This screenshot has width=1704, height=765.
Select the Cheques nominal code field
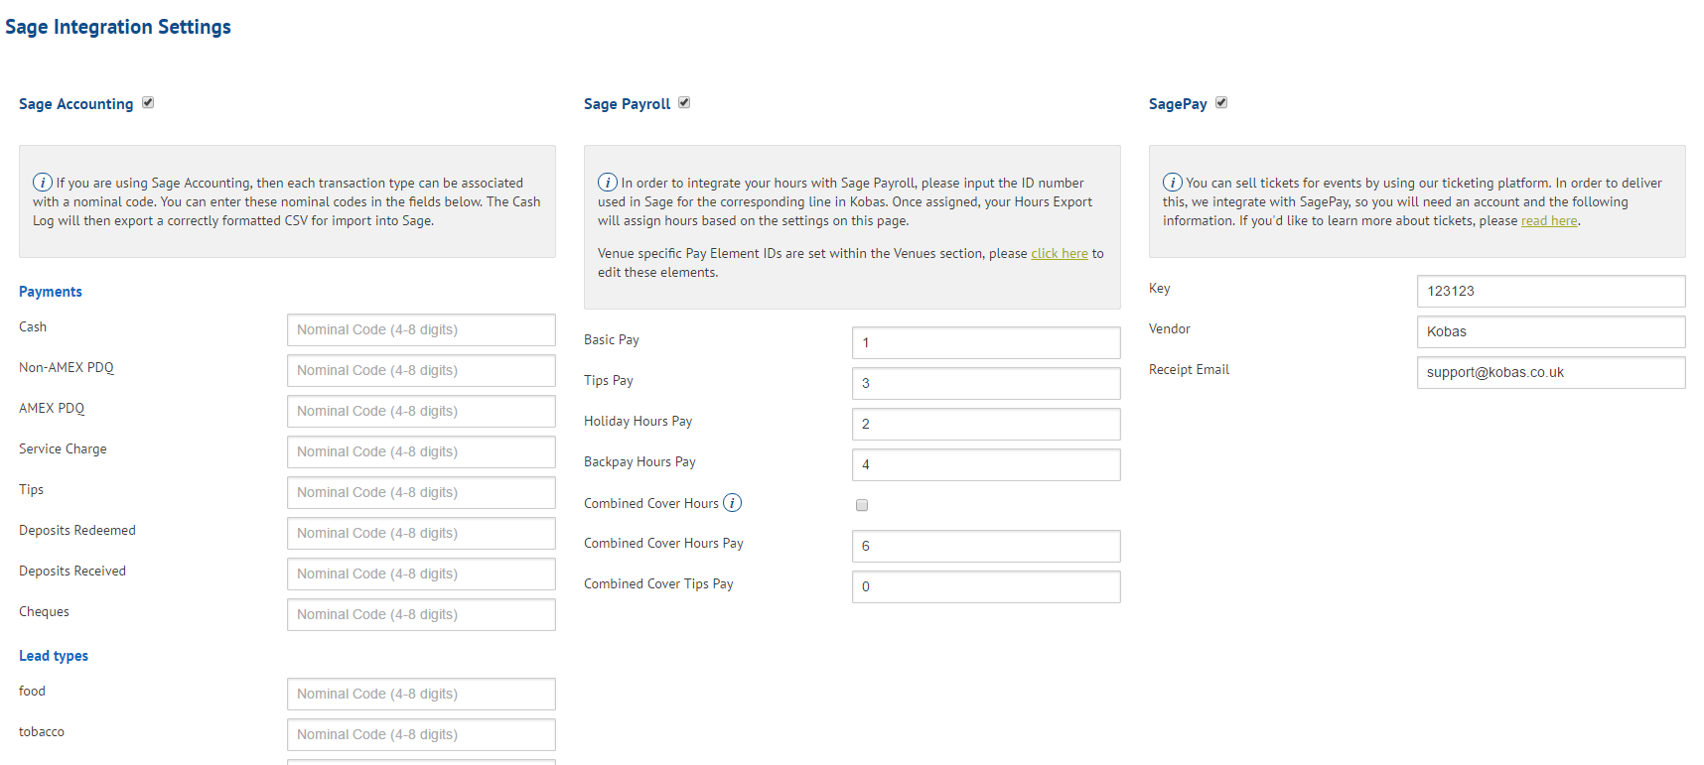[x=421, y=614]
